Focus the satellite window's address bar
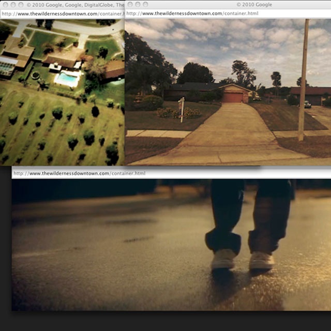The height and width of the screenshot is (331, 331). pos(62,14)
